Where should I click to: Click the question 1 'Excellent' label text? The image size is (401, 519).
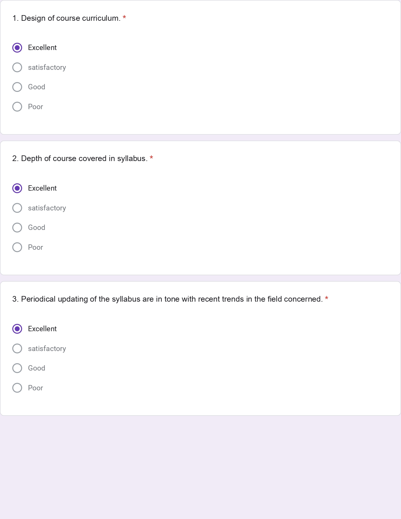tap(42, 48)
